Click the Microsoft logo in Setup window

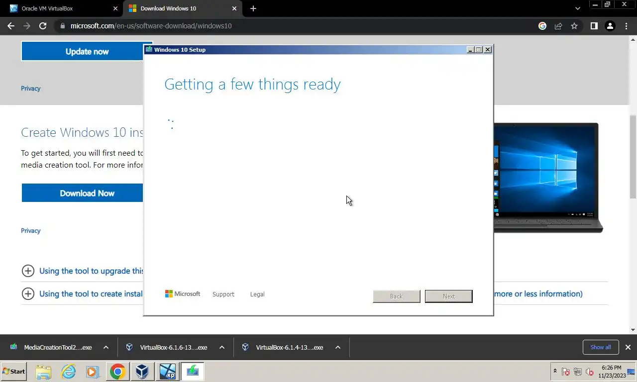(183, 294)
